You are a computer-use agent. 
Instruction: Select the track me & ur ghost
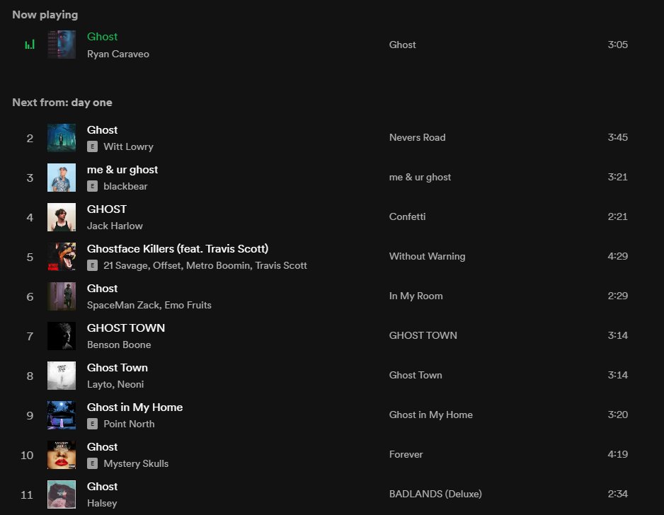122,169
